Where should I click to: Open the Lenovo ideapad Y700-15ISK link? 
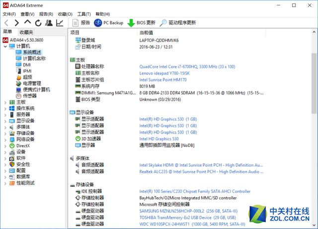tap(164, 73)
